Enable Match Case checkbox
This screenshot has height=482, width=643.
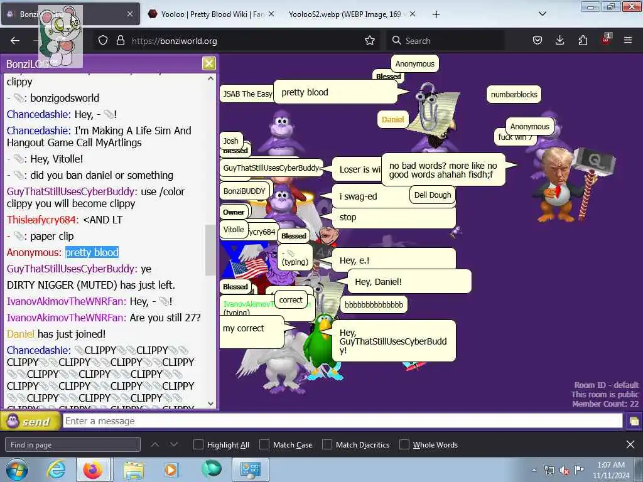pos(264,445)
